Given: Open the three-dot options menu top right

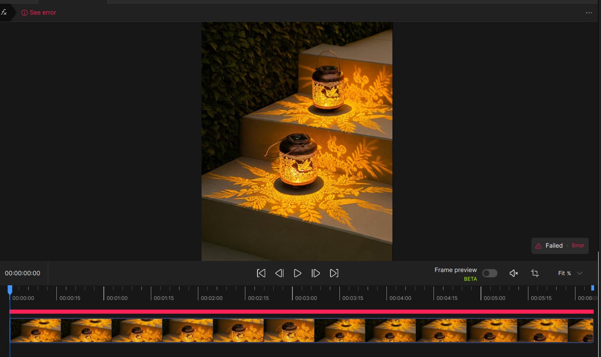Looking at the screenshot, I should pos(589,13).
